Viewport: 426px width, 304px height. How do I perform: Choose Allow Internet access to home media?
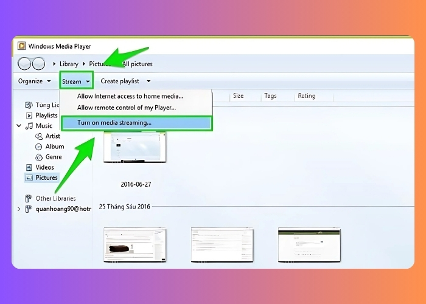(130, 96)
